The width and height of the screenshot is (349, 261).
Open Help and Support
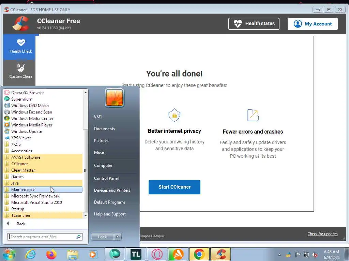click(x=110, y=214)
